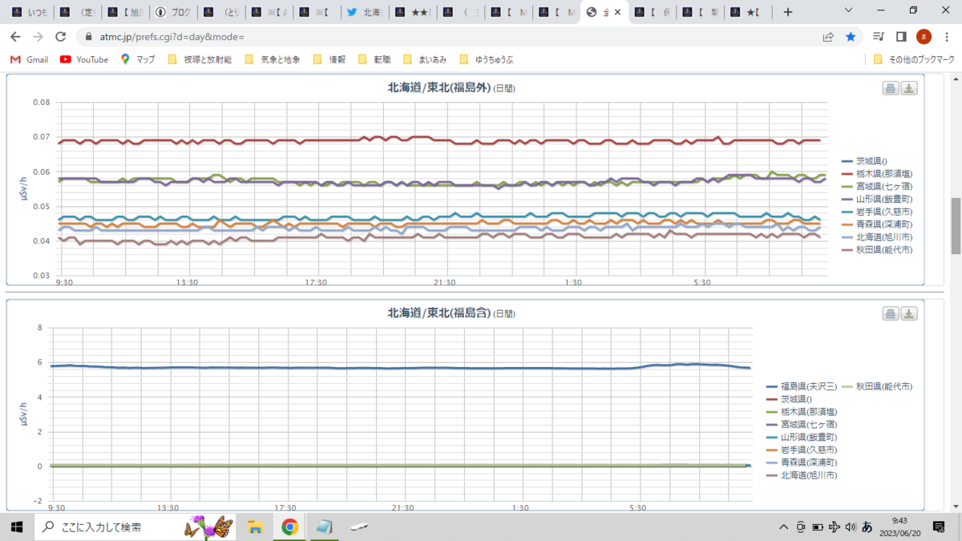This screenshot has height=541, width=962.
Task: Toggle 秋田県(能代市) in bottom chart legend
Action: 877,386
